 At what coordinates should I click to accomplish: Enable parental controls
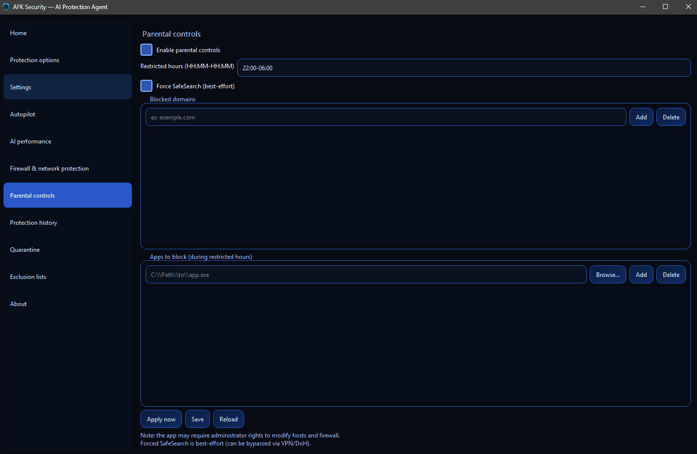[146, 49]
